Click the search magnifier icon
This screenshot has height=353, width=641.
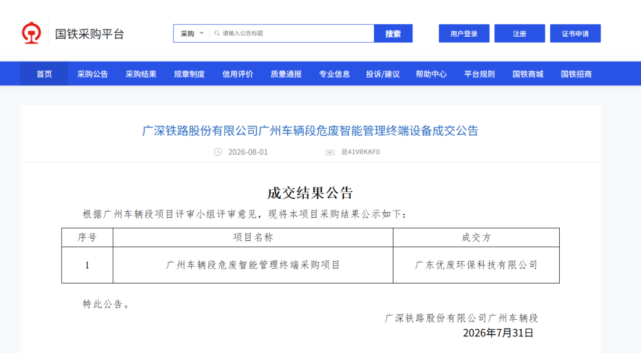(x=217, y=33)
